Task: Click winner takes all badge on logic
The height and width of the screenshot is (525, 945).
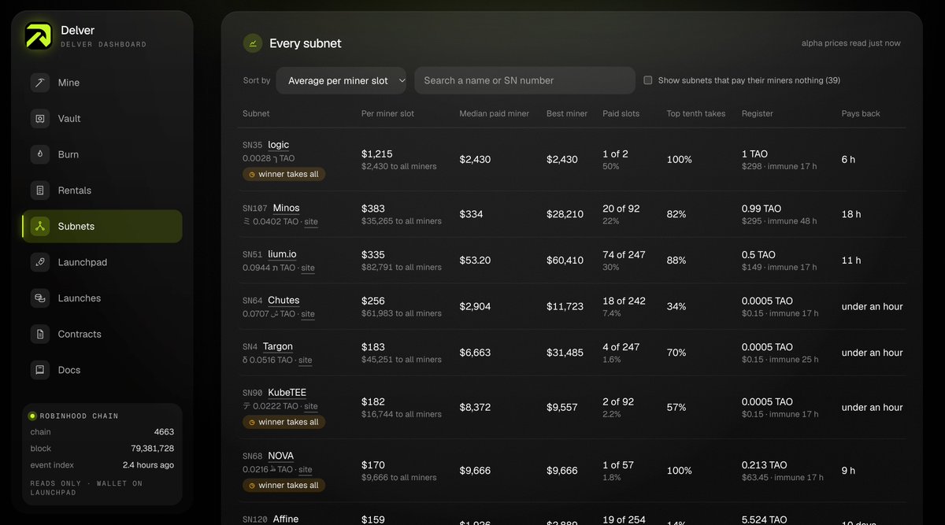Action: [283, 174]
